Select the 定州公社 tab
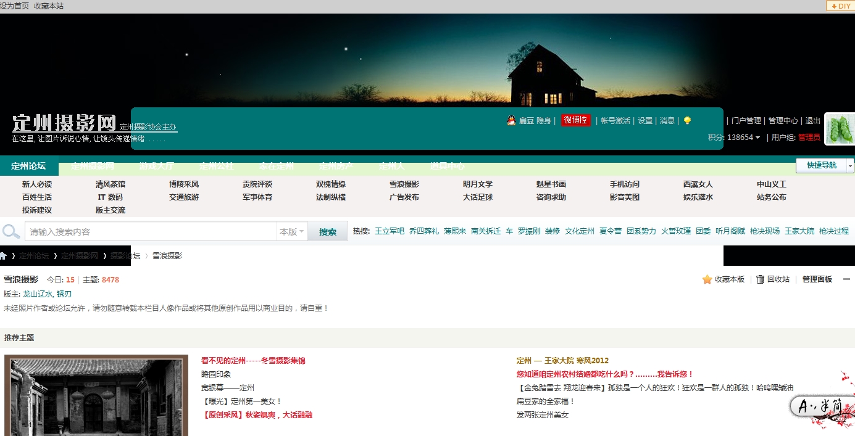855x436 pixels. tap(217, 166)
